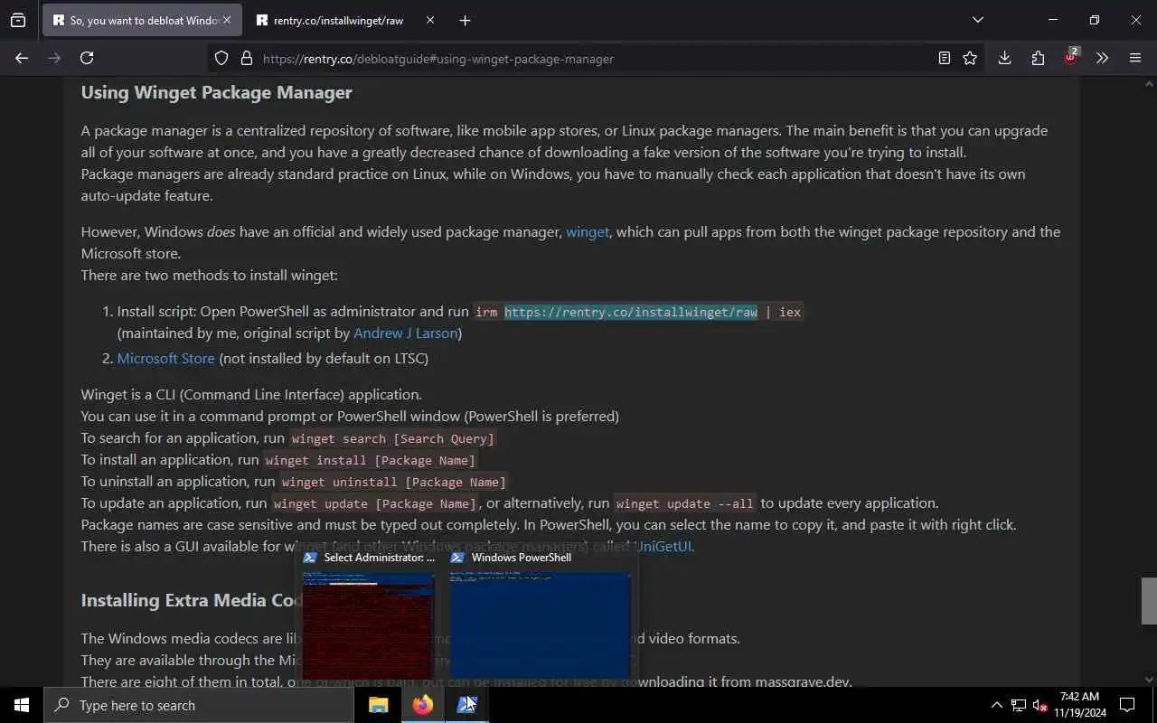Select the 'Windows PowerShell' window preview

click(540, 616)
